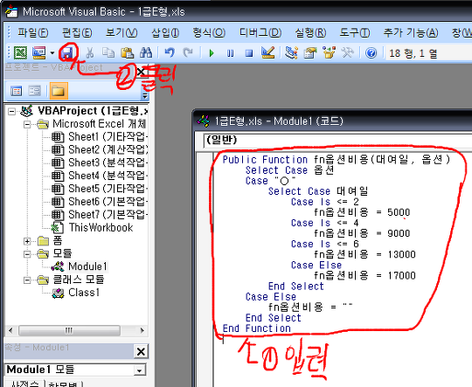Click the Copy icon in toolbar
The width and height of the screenshot is (472, 387).
pos(108,53)
